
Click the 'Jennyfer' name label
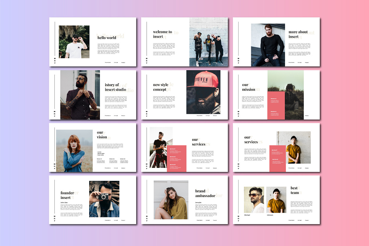pos(198,203)
